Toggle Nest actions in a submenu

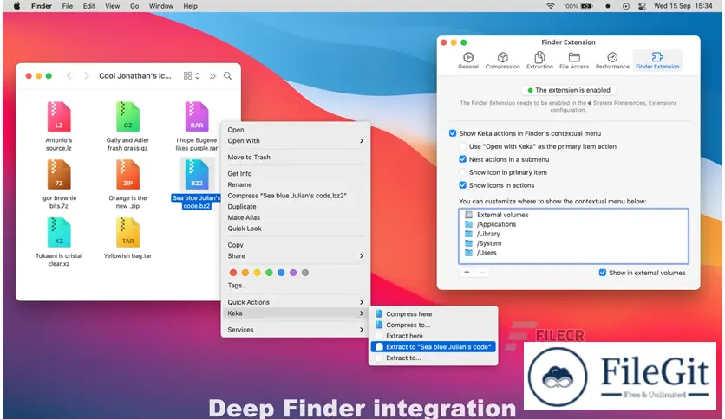[x=462, y=159]
